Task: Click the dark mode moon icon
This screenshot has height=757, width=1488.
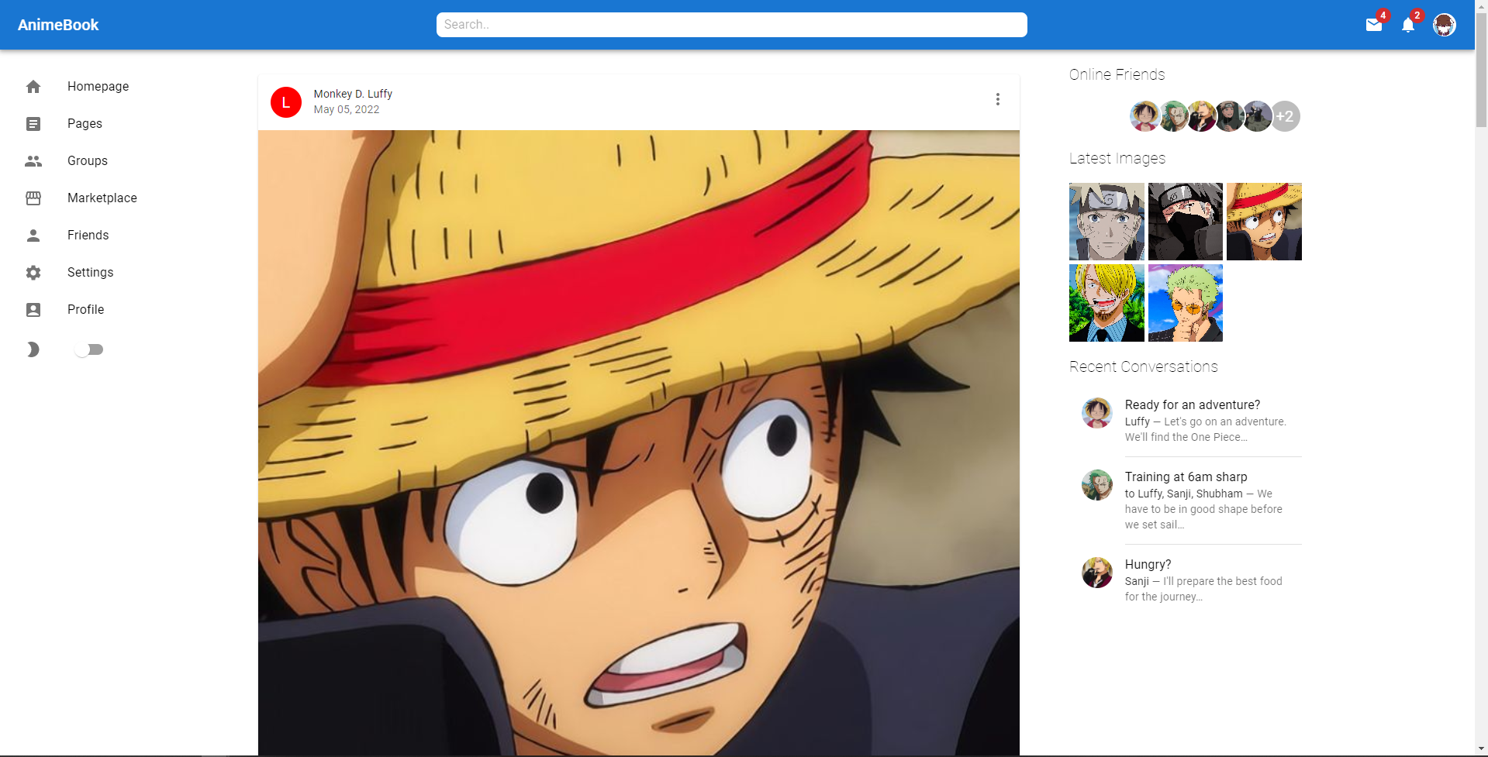Action: coord(33,349)
